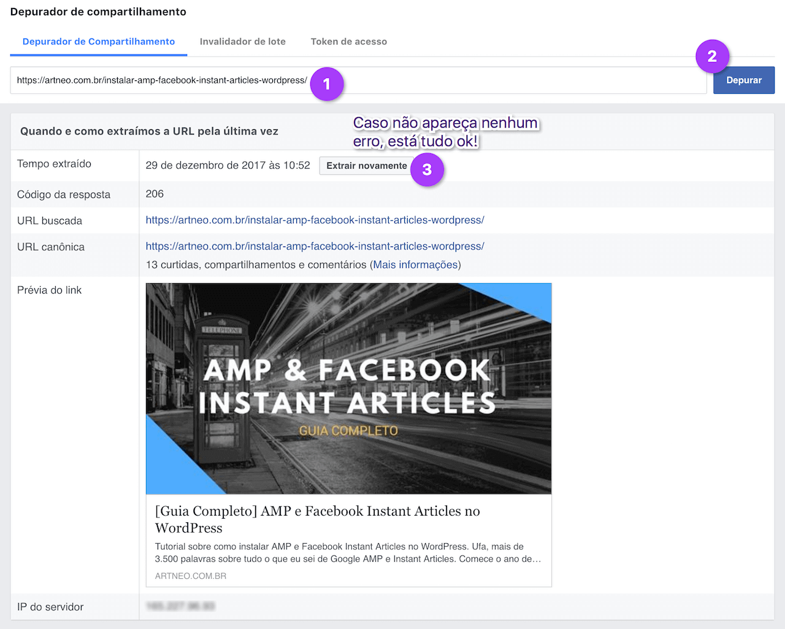Click the AMP & Facebook preview image
The image size is (785, 629).
tap(348, 389)
